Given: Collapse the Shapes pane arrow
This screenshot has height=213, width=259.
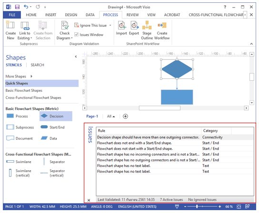Looking at the screenshot, I should (x=76, y=57).
